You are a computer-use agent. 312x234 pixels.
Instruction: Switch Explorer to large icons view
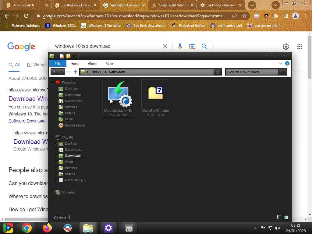click(x=286, y=217)
